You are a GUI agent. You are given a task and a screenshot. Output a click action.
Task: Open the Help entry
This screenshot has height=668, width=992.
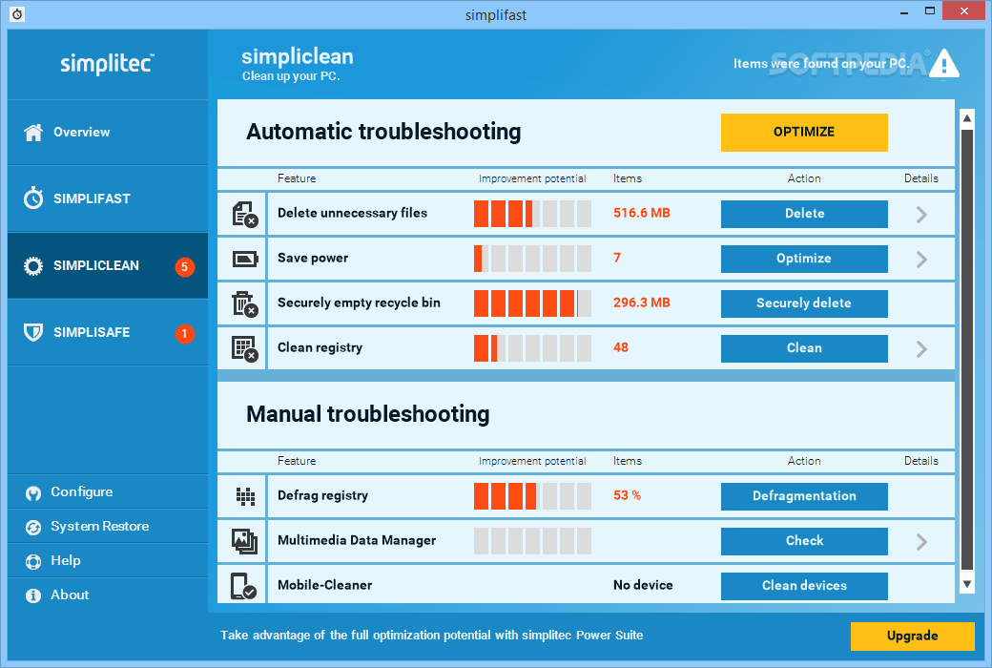pyautogui.click(x=108, y=560)
